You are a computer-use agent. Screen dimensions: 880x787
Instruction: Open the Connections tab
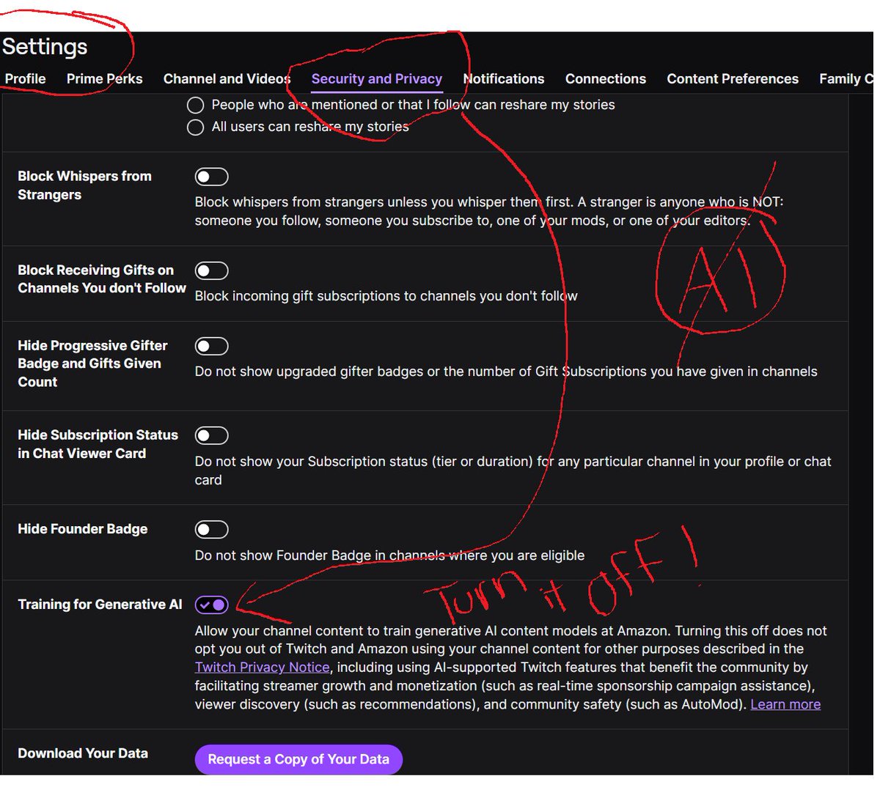[x=606, y=78]
